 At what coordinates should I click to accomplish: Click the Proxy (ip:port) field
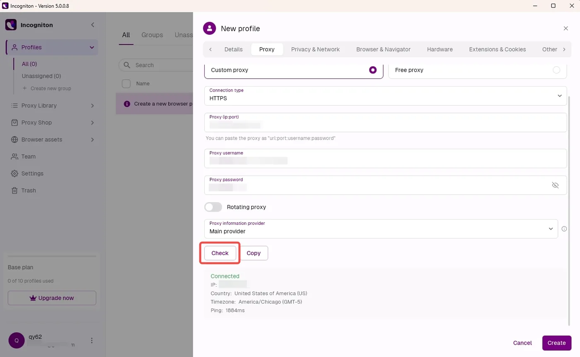[385, 122]
